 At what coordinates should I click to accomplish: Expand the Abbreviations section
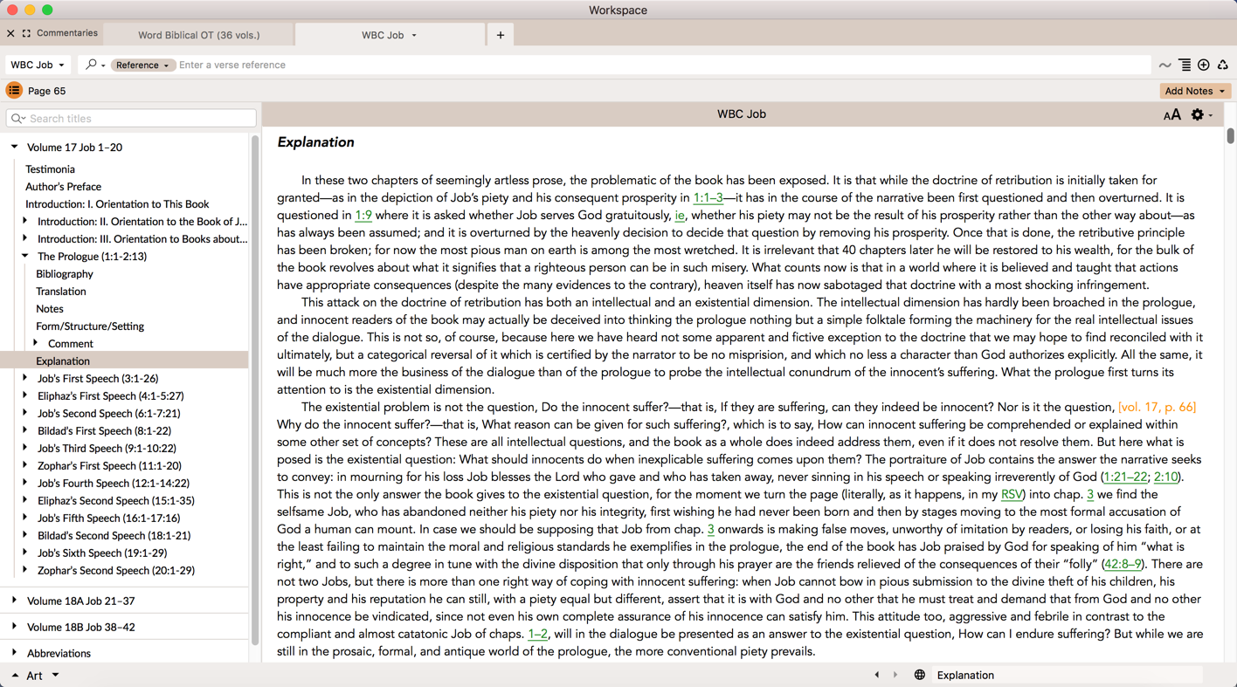click(x=14, y=653)
